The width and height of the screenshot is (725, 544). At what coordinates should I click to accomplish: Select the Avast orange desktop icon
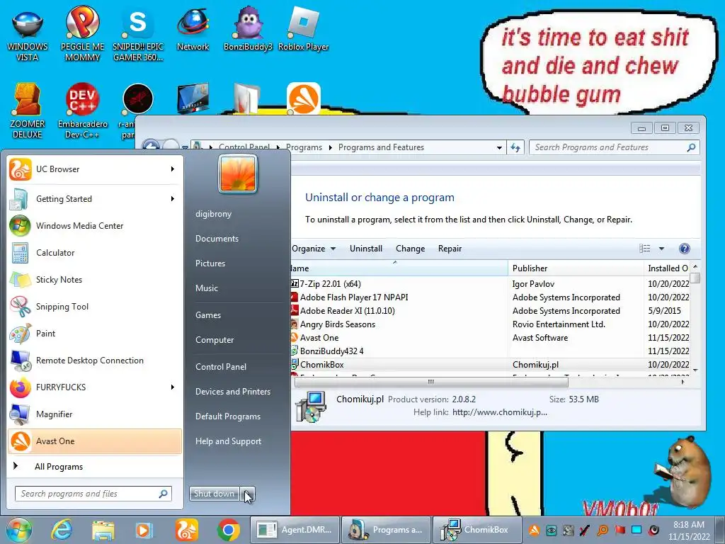[x=304, y=98]
